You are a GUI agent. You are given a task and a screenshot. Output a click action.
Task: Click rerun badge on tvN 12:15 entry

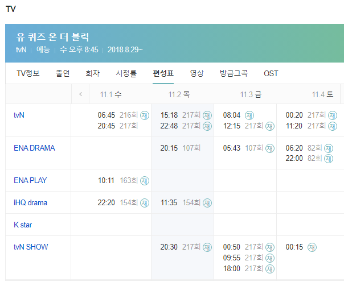tap(270, 126)
